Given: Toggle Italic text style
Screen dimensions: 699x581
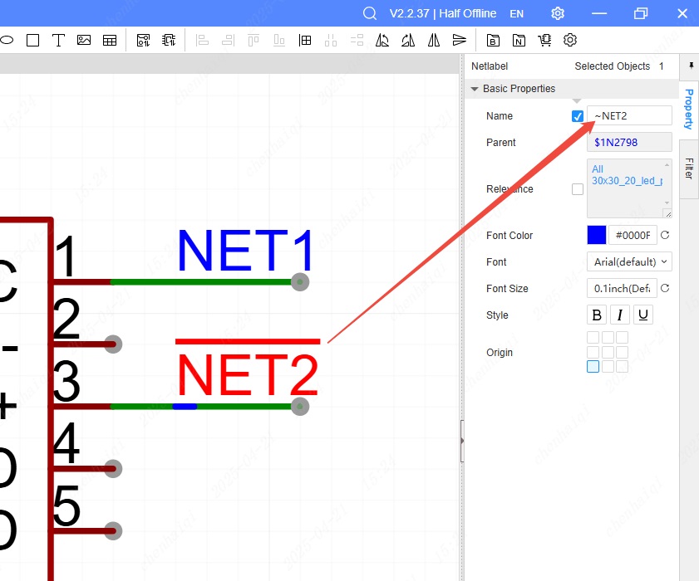Looking at the screenshot, I should [x=619, y=315].
